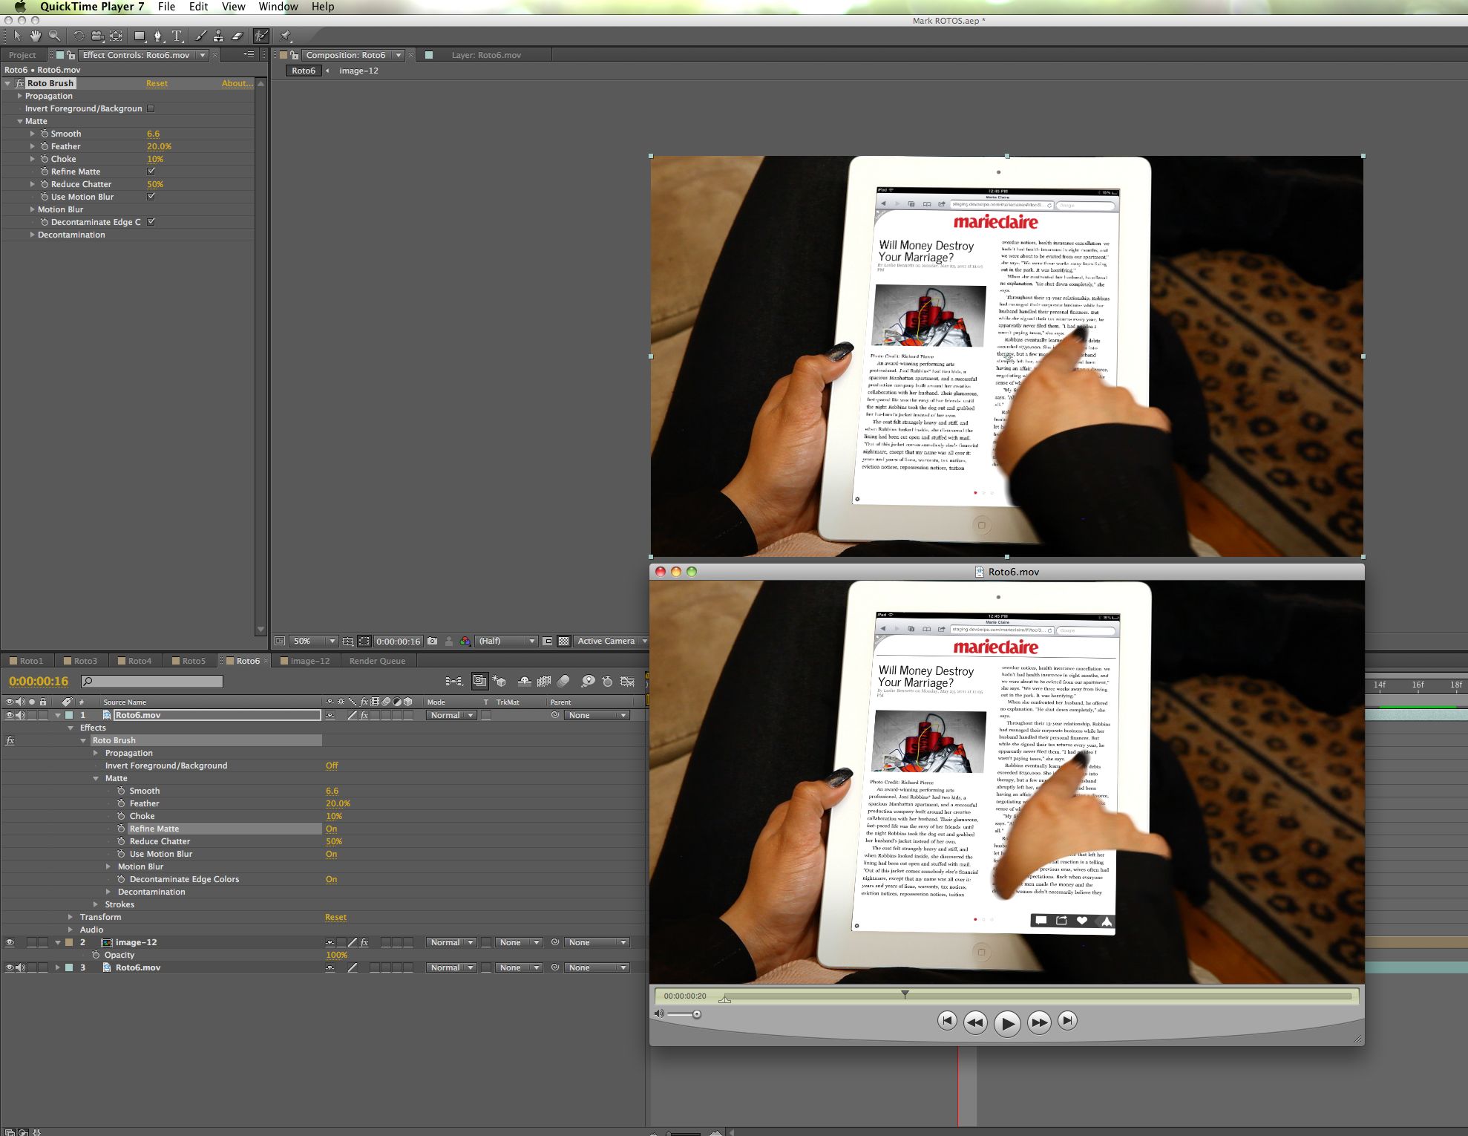The height and width of the screenshot is (1136, 1468).
Task: Select the Selection arrow tool
Action: [x=18, y=36]
